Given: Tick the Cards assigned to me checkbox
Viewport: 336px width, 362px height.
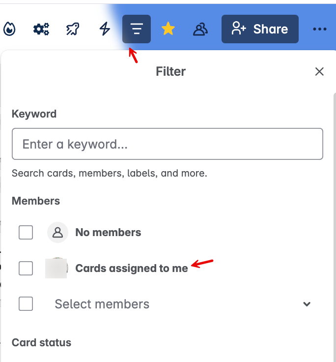Looking at the screenshot, I should tap(26, 268).
